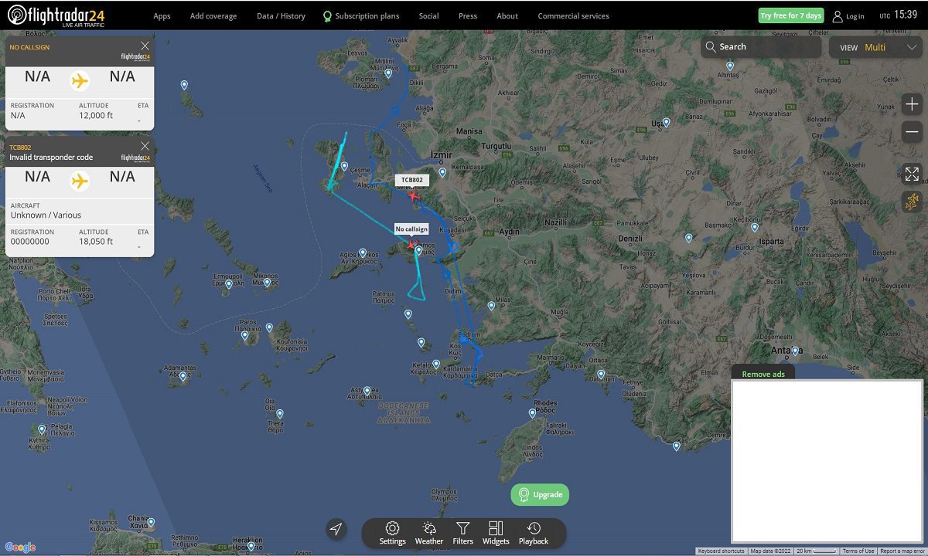Open the Data / History menu

[281, 15]
